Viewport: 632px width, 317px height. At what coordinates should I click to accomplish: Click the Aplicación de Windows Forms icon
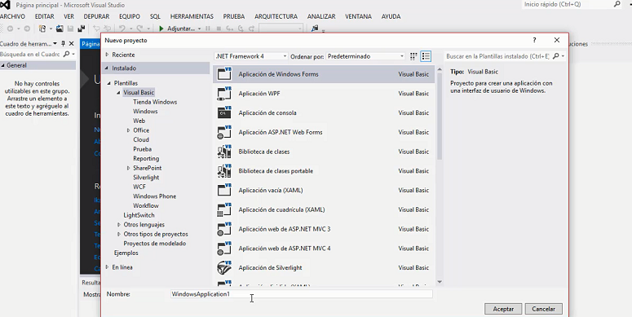pos(224,74)
